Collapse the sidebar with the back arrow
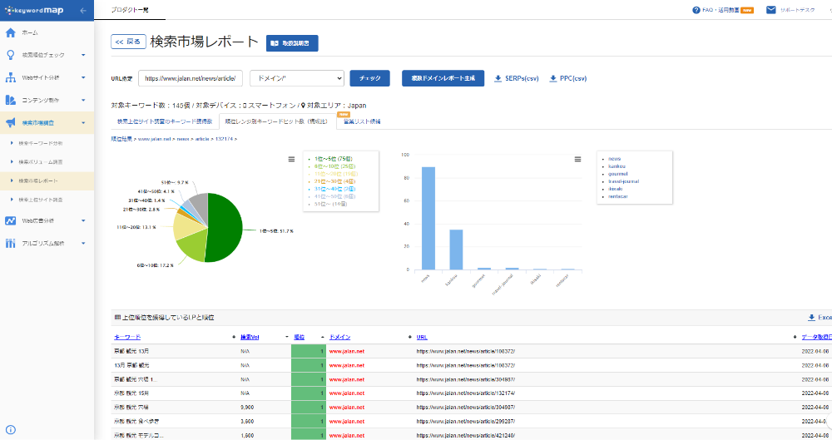832x440 pixels. (81, 10)
